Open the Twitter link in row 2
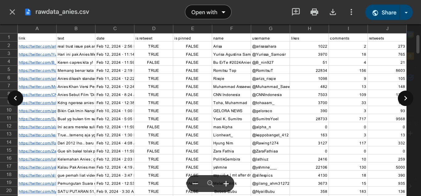The image size is (421, 196). click(x=37, y=46)
